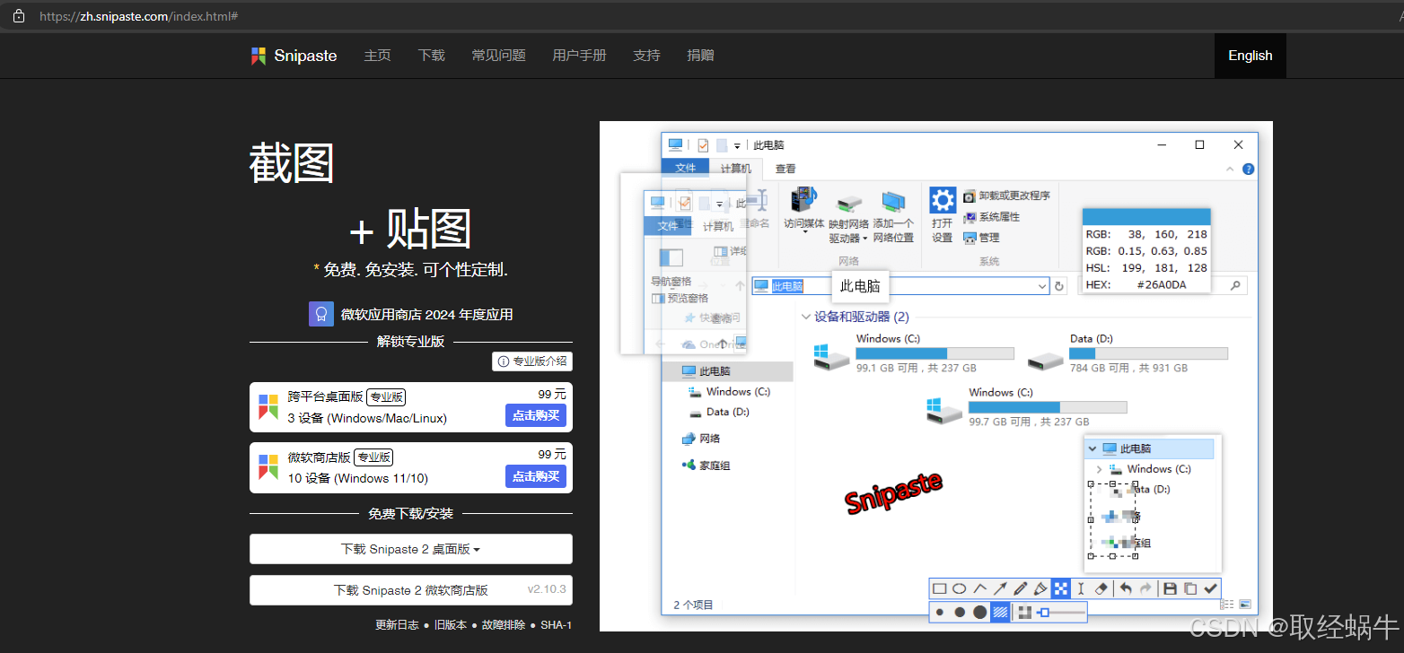
Task: Choose the small dot brush size
Action: (940, 612)
